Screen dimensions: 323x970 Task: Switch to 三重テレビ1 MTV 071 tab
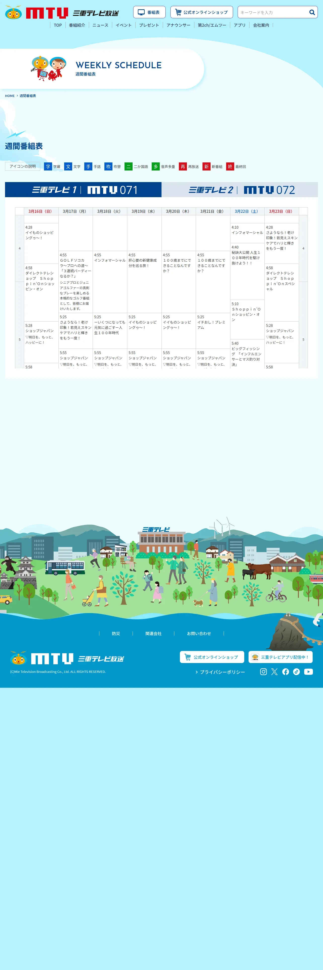coord(83,190)
